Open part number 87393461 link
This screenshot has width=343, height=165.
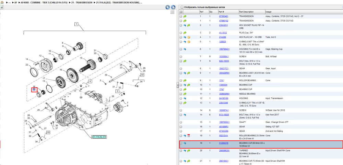coord(224,16)
